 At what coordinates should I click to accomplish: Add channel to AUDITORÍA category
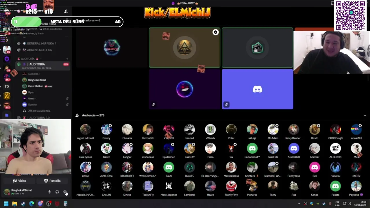point(67,59)
